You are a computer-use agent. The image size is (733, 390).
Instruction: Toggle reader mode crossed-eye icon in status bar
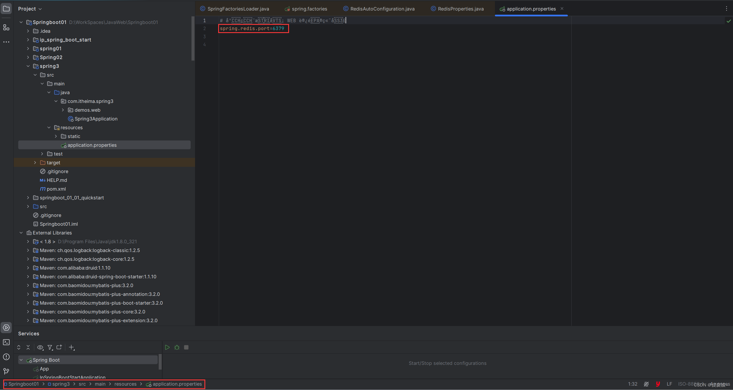point(646,384)
